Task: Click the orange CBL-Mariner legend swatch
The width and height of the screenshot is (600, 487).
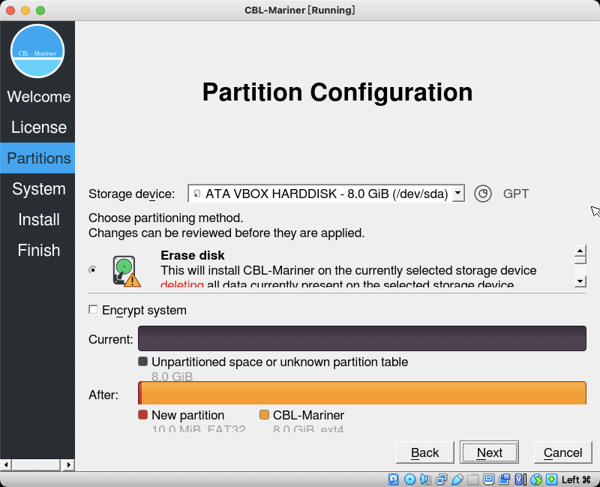Action: point(265,415)
